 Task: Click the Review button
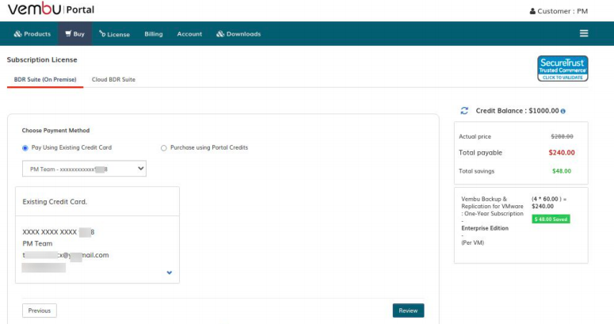coord(408,311)
